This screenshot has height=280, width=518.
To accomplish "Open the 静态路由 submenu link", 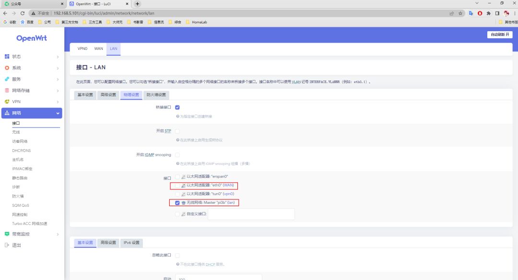I will (x=20, y=178).
